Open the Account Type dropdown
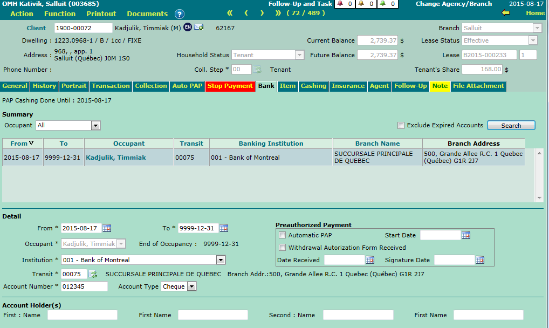 (191, 286)
